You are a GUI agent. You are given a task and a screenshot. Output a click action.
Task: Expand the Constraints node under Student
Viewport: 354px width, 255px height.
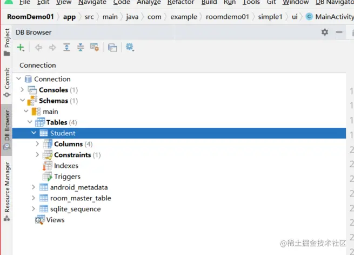37,155
